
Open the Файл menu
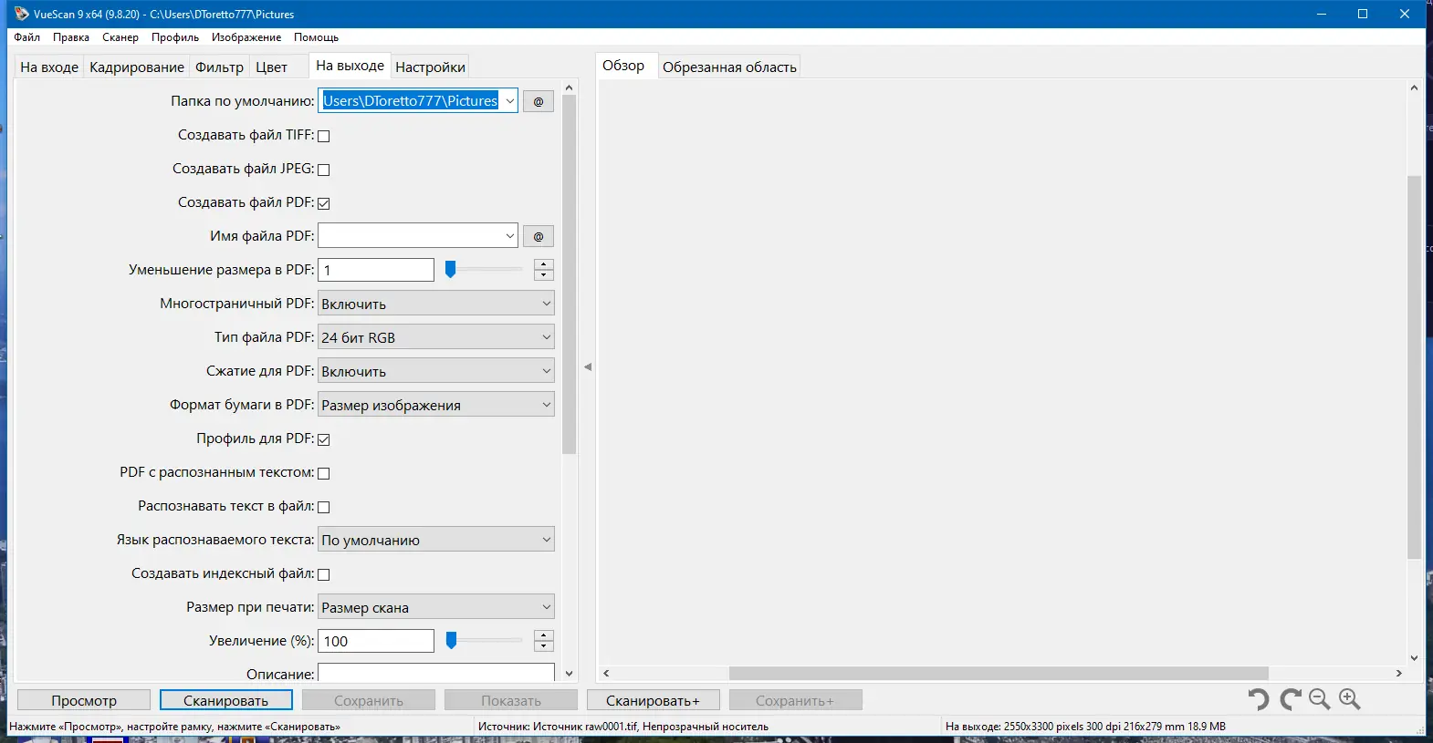(x=27, y=37)
